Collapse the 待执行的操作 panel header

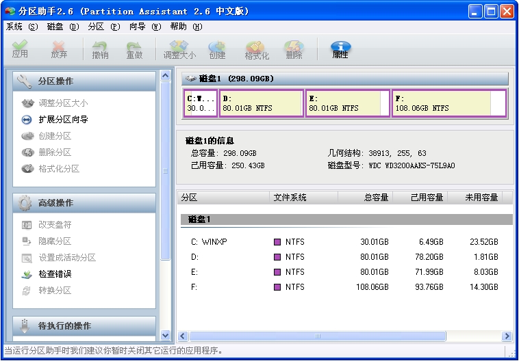[84, 326]
